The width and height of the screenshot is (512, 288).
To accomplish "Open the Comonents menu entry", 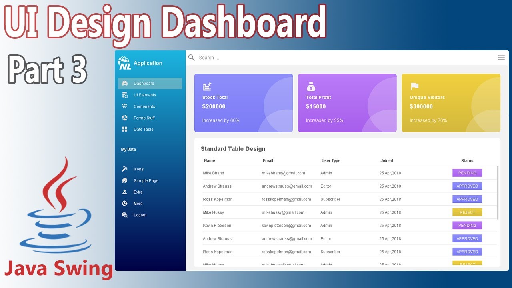I will (150, 106).
